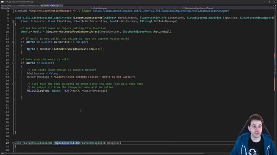Click FLatentActionInfo parameter type on line 6
277x155 pixels.
(x=153, y=18)
